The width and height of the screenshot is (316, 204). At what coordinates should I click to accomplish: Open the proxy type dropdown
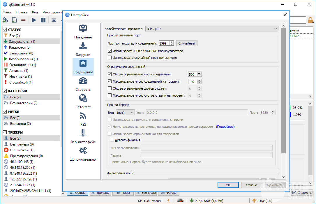[125, 112]
